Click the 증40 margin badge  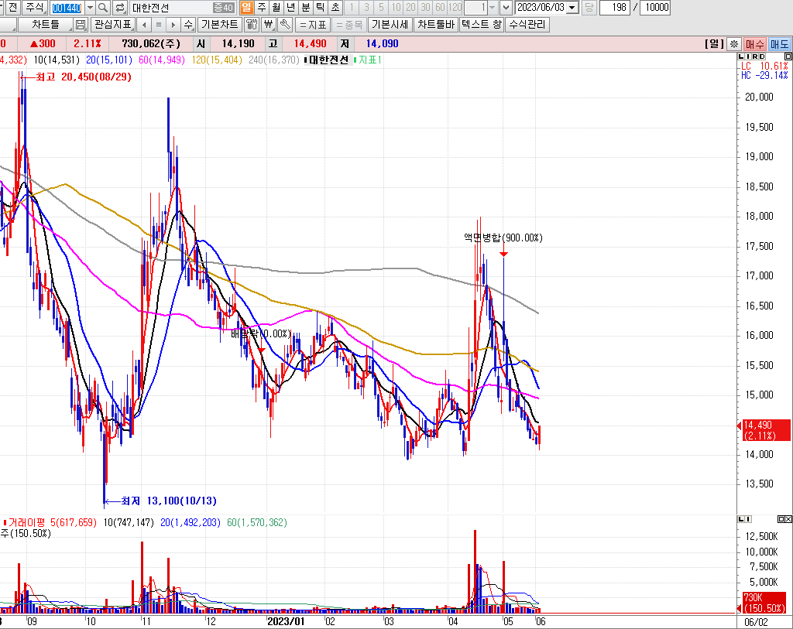click(223, 8)
